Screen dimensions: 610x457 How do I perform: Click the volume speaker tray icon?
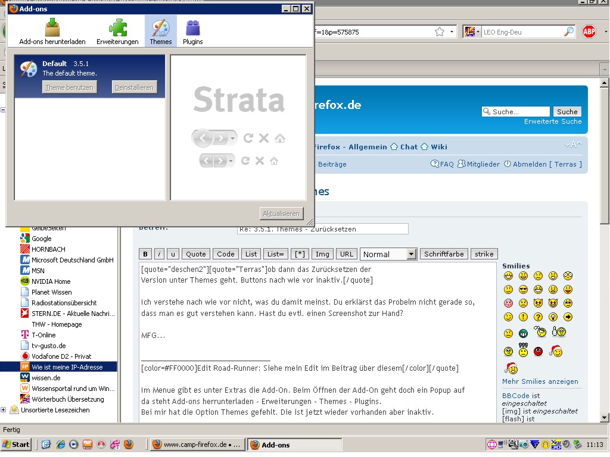tap(567, 445)
